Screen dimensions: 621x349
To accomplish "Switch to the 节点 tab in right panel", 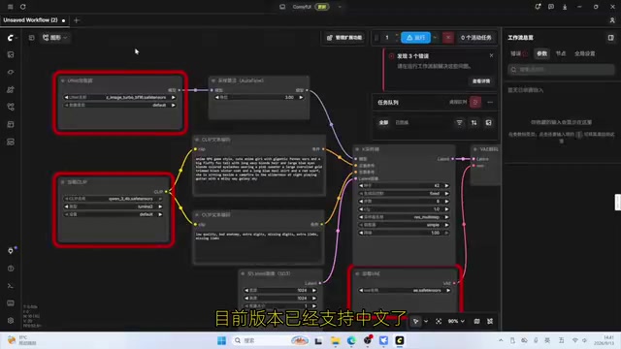I will tap(561, 53).
